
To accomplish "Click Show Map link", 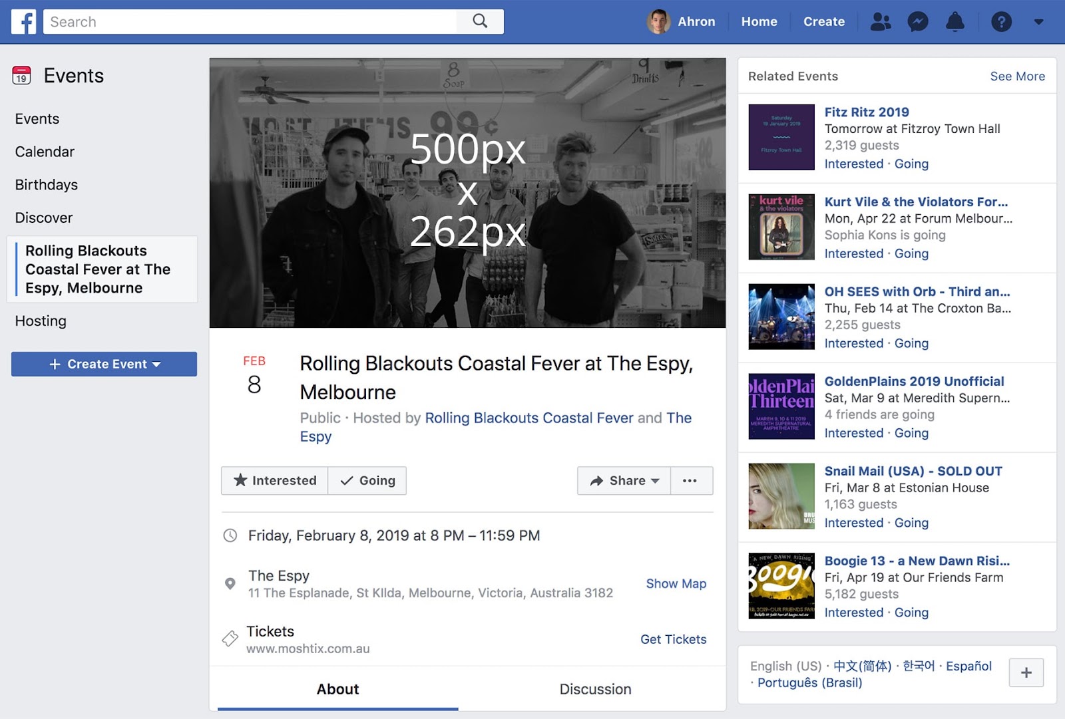I will [676, 583].
